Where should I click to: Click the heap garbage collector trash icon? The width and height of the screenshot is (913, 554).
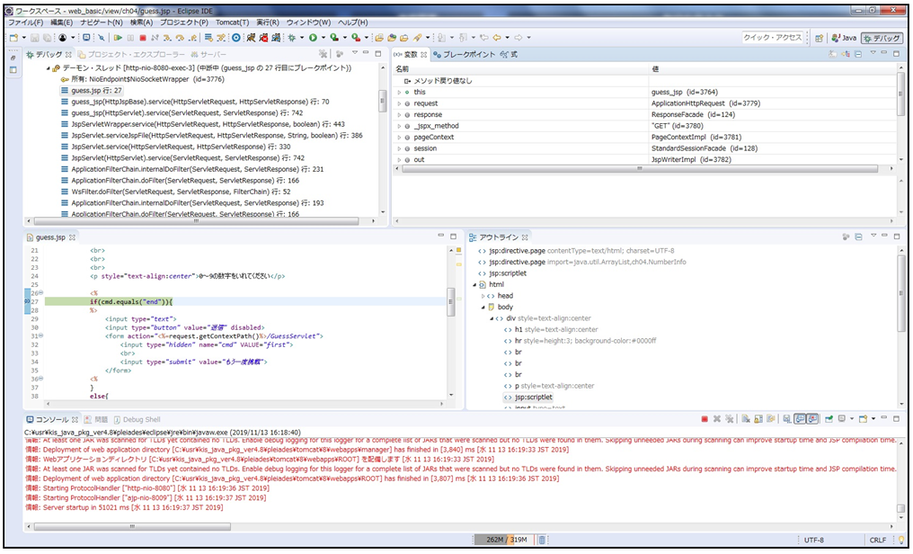coord(541,541)
